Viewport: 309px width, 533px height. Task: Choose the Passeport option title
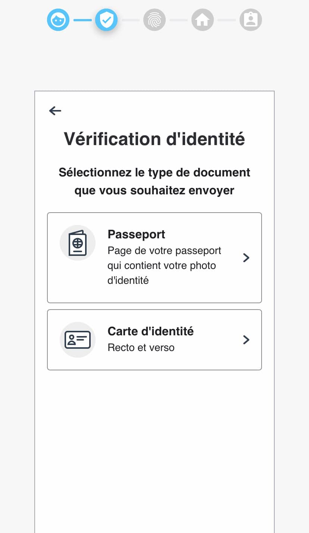137,234
